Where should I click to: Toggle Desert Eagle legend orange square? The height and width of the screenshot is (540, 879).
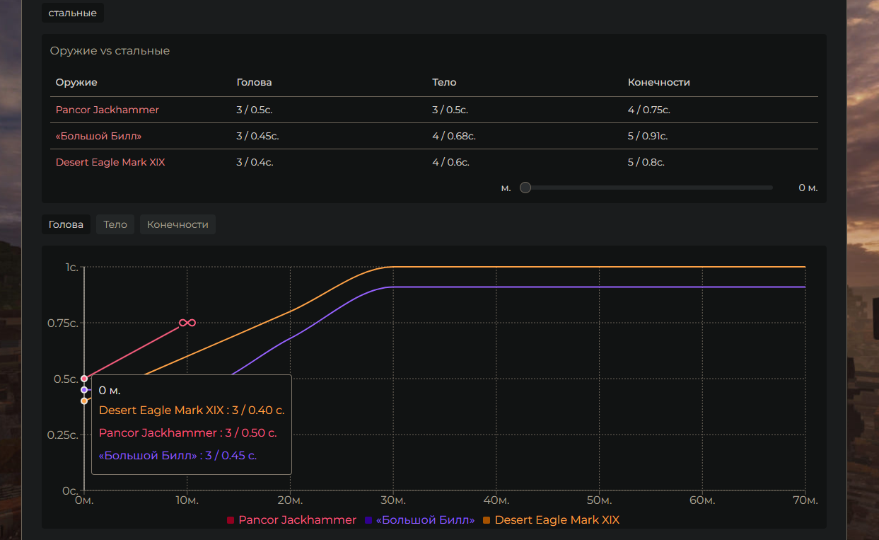tap(487, 520)
